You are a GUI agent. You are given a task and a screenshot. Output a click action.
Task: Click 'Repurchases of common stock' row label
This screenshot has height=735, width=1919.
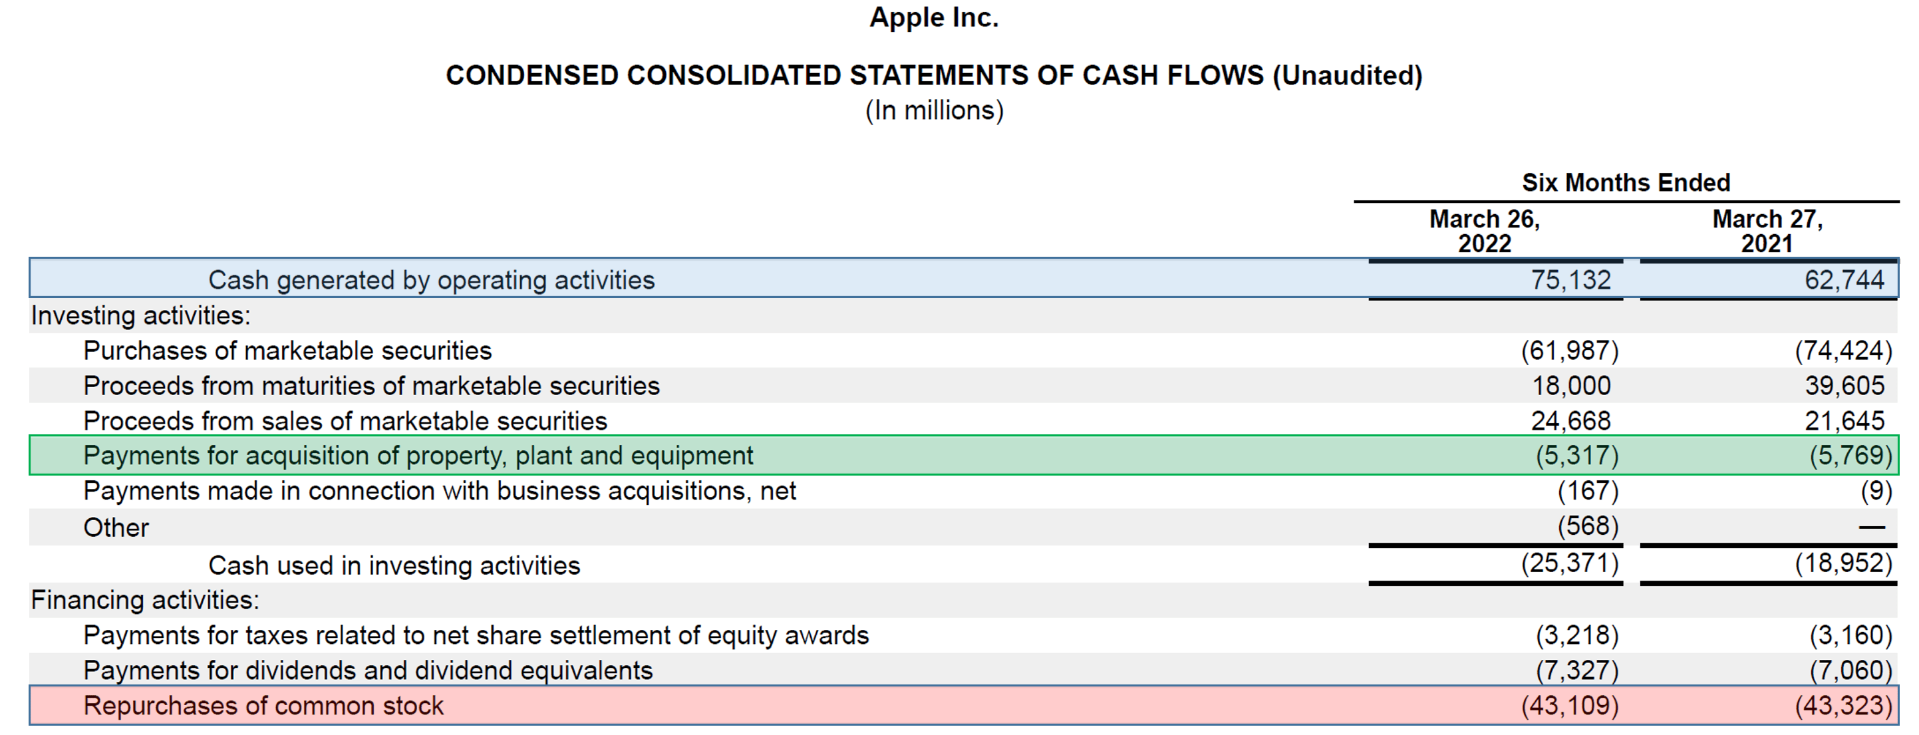263,705
